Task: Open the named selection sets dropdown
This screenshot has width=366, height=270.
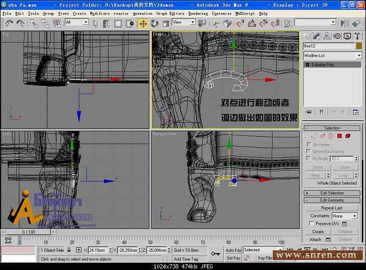Action: tap(315, 22)
